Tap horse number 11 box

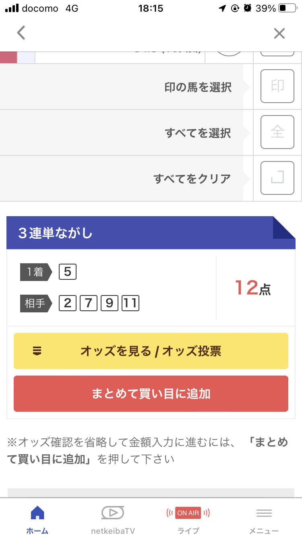pyautogui.click(x=130, y=303)
